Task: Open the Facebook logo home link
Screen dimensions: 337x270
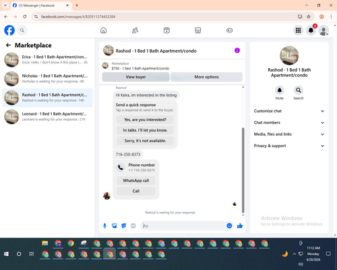Action: coord(9,30)
